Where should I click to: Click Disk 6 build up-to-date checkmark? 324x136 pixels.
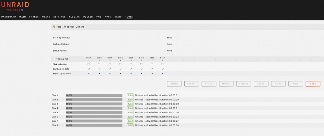point(141,69)
